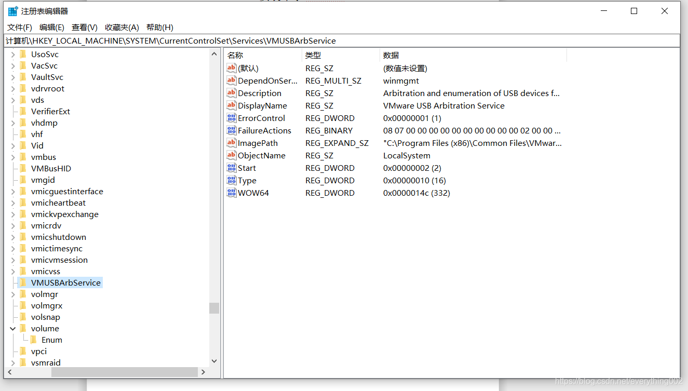
Task: Open the 文件(F) menu
Action: pos(20,28)
